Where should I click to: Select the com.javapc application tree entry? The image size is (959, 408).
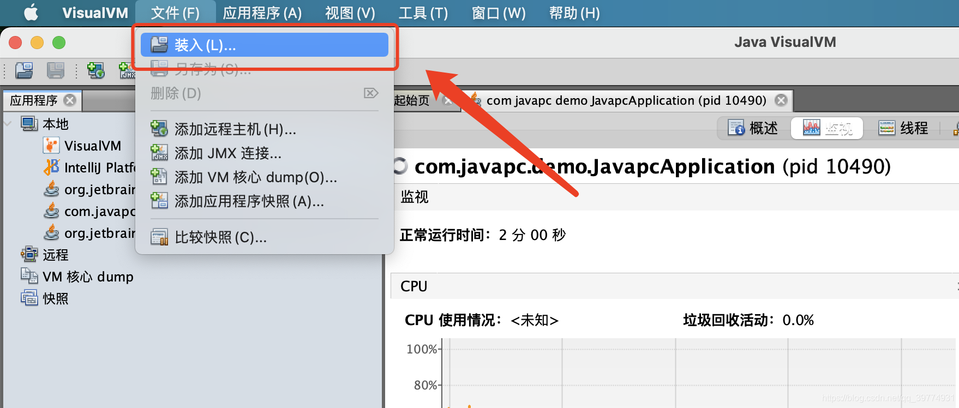[99, 211]
